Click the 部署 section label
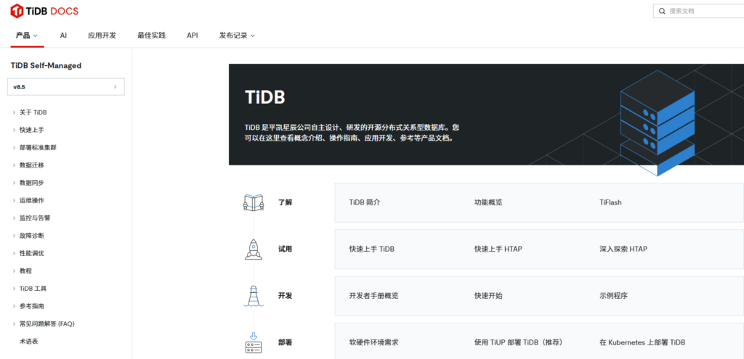Image resolution: width=744 pixels, height=359 pixels. [285, 342]
